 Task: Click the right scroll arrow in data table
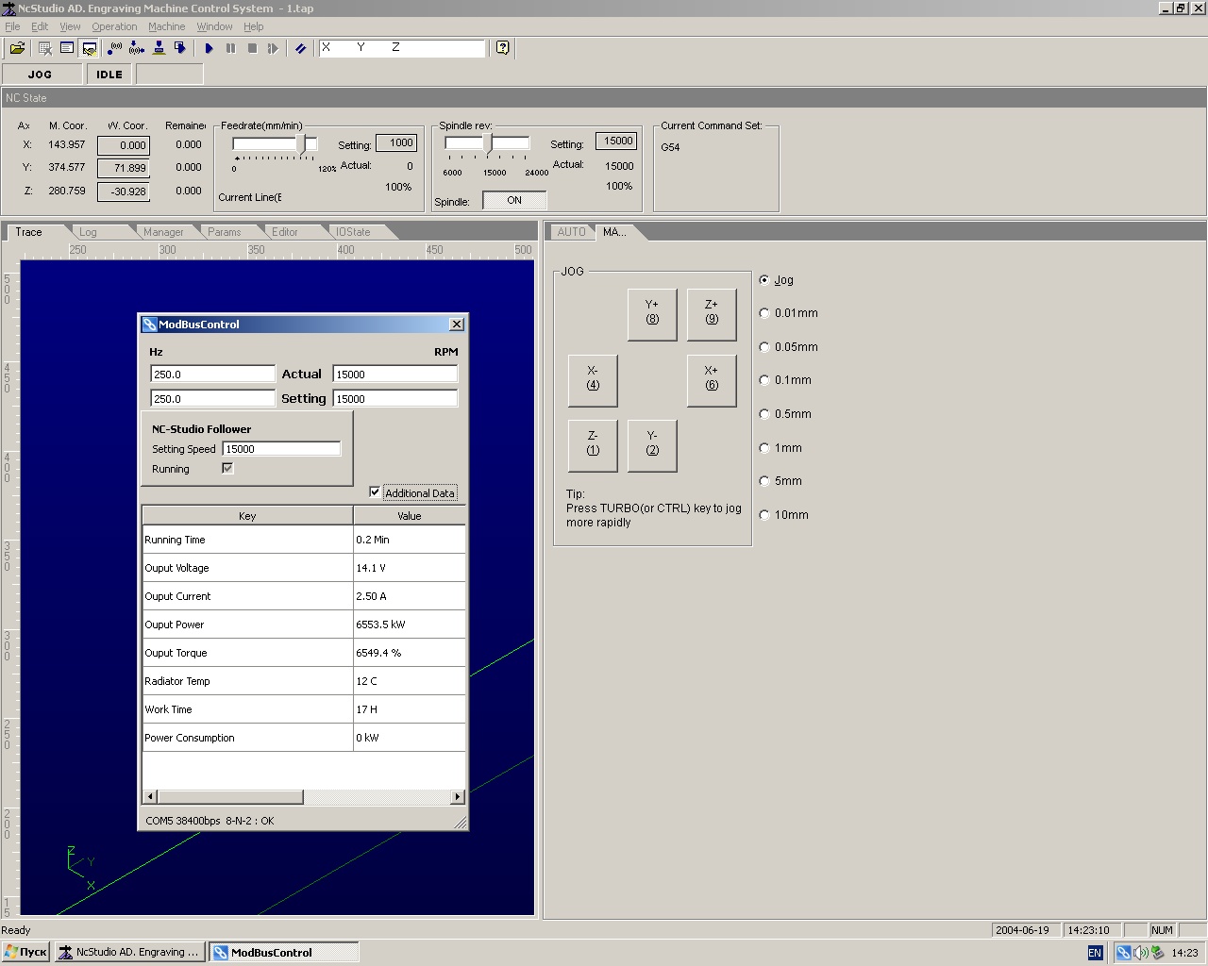click(x=458, y=797)
